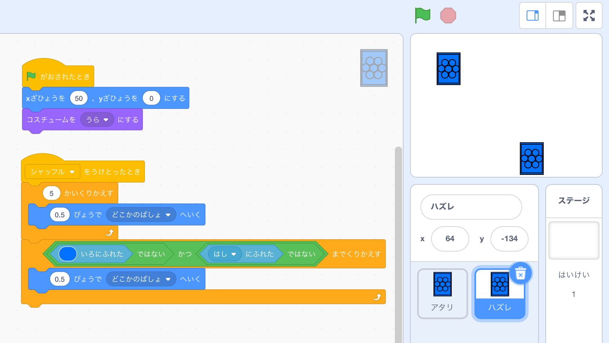Edit the y coordinate value 0
Image resolution: width=609 pixels, height=343 pixels.
coord(151,98)
